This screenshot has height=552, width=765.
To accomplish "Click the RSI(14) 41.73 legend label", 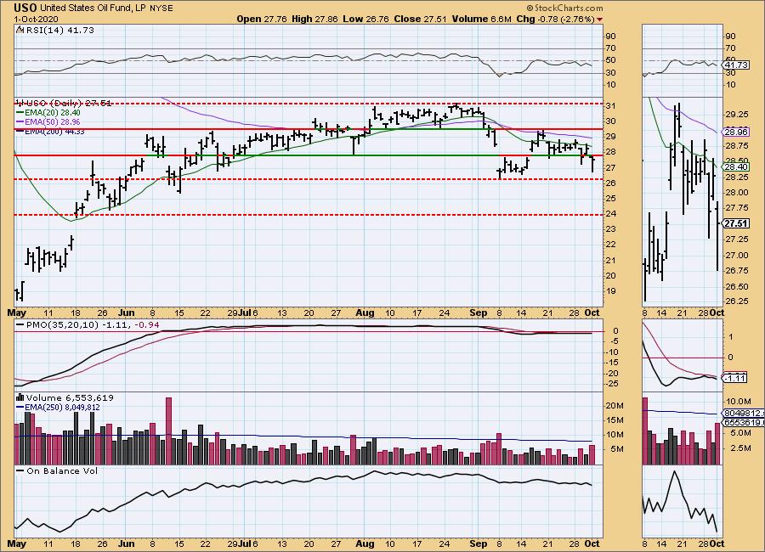I will 59,30.
